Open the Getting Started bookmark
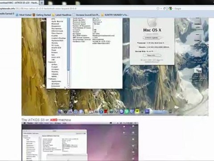Screen dimensions: 214x161 [41, 15]
